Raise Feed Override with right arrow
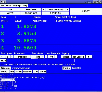The width and height of the screenshot is (102, 92). pos(56,57)
